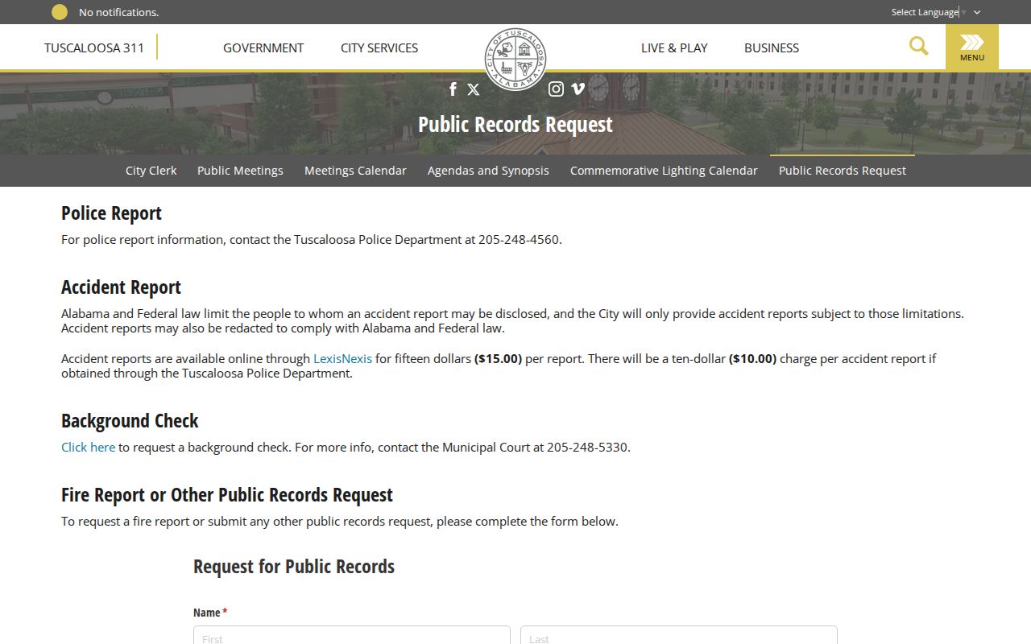Open the Business menu
Screen dimensions: 1031x644
coord(772,47)
